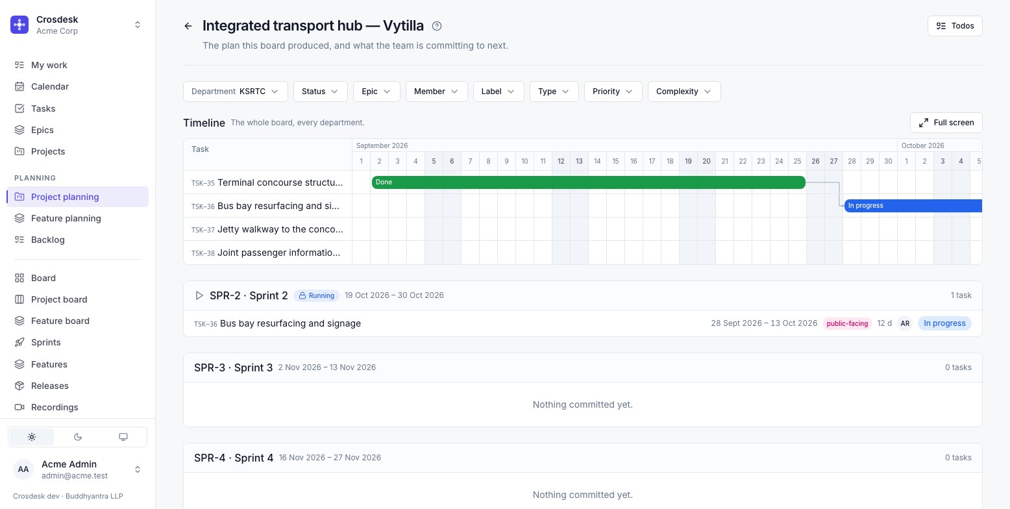Open the Type filter dropdown
Image resolution: width=1010 pixels, height=509 pixels.
pos(554,92)
